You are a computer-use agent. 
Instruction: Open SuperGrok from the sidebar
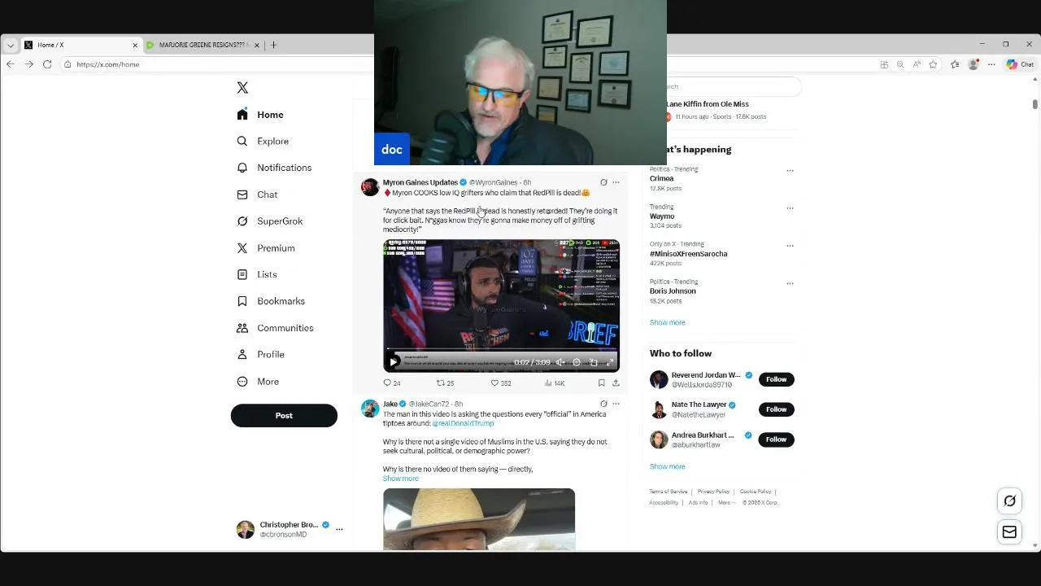pyautogui.click(x=269, y=221)
